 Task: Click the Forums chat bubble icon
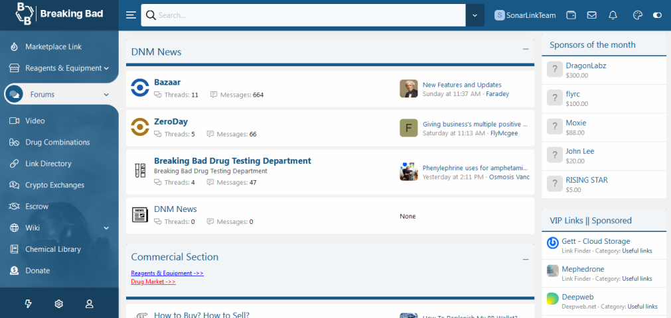[x=14, y=94]
